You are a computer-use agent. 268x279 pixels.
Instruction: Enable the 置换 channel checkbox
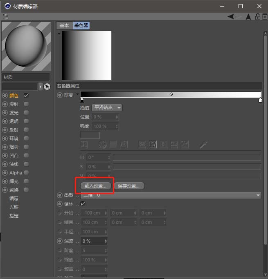pos(26,190)
